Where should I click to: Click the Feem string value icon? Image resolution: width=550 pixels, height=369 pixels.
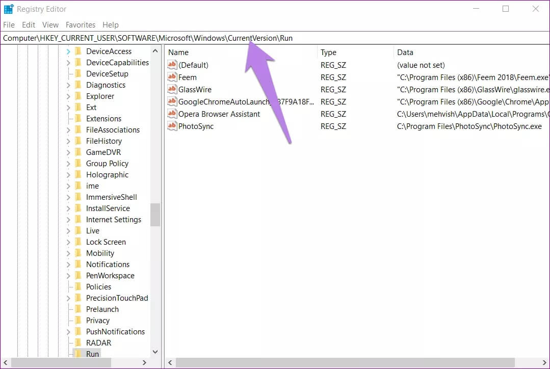tap(172, 77)
